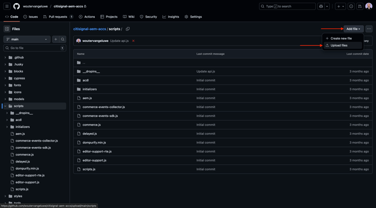376x208 pixels.
Task: Switch to the Security tab
Action: [x=148, y=16]
